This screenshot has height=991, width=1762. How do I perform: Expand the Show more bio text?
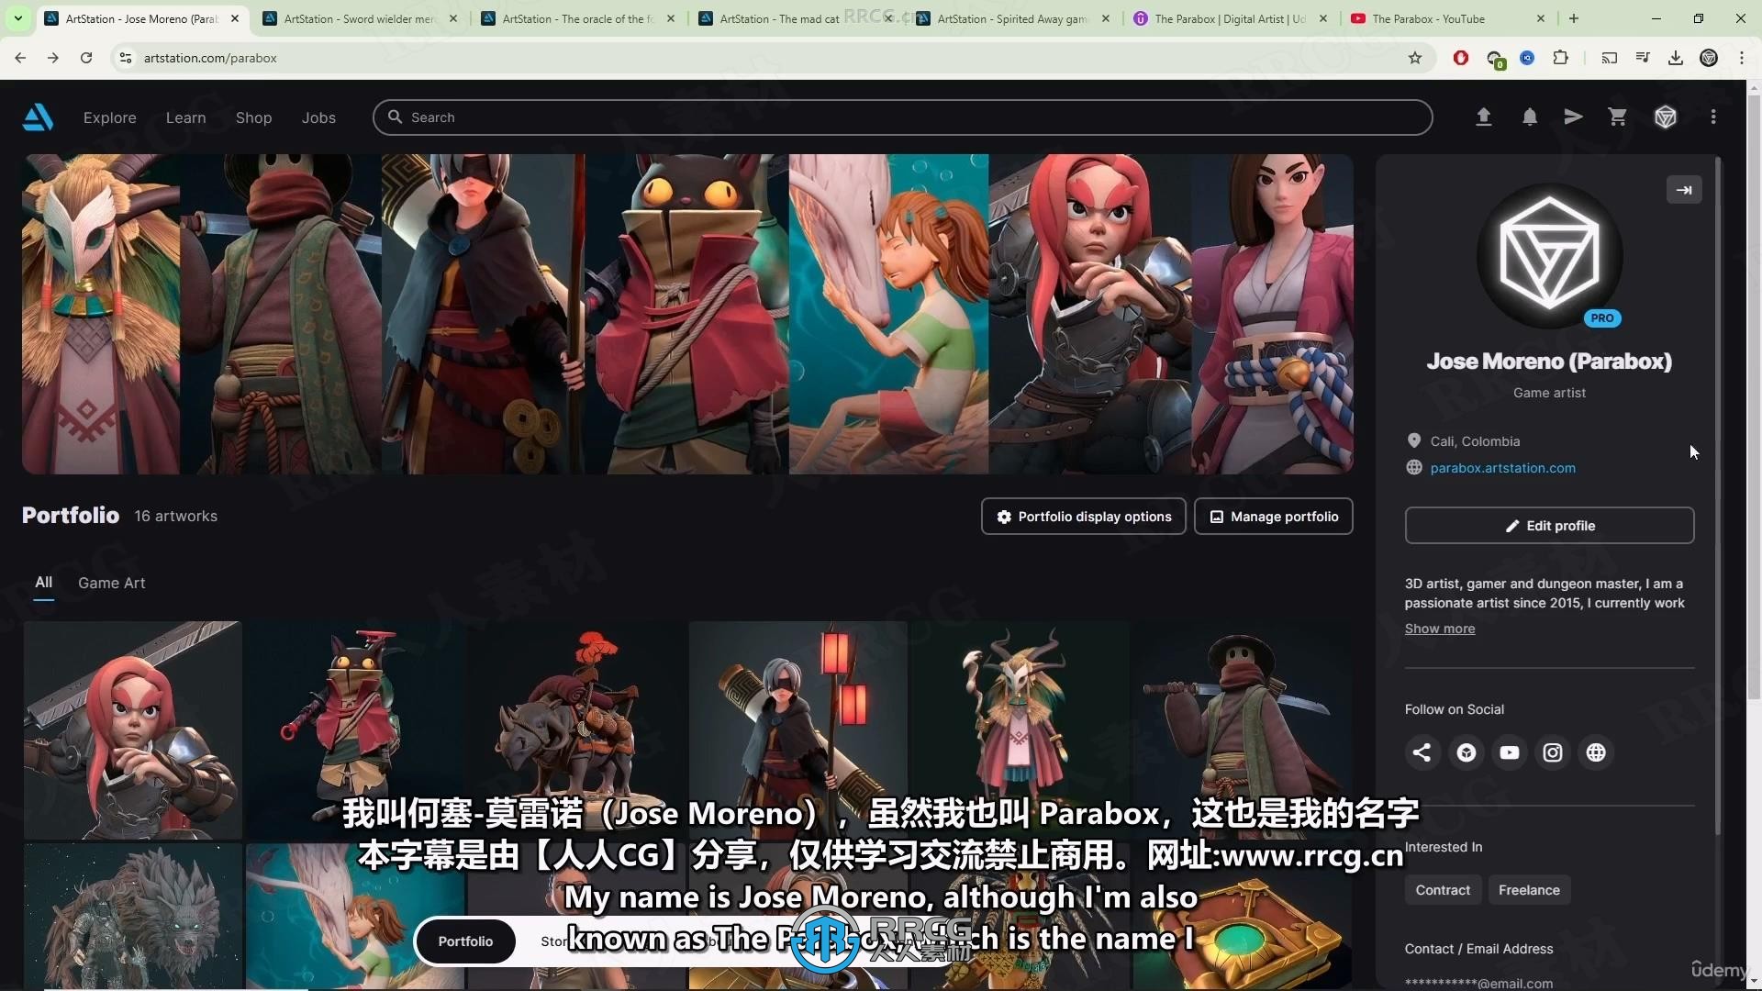[x=1439, y=627]
